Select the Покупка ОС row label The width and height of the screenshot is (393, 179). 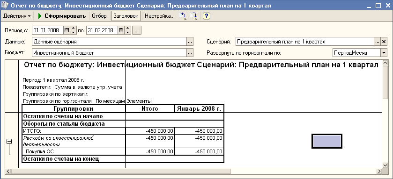[x=74, y=151]
